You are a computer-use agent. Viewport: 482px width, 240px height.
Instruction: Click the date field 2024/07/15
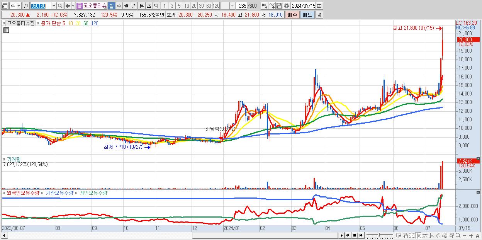[304, 6]
